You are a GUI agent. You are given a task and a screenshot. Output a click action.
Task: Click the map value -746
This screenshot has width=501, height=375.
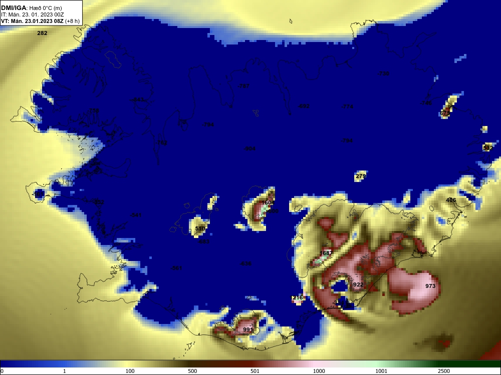[x=426, y=103]
